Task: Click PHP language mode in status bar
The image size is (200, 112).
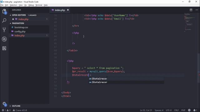Action: [183, 110]
